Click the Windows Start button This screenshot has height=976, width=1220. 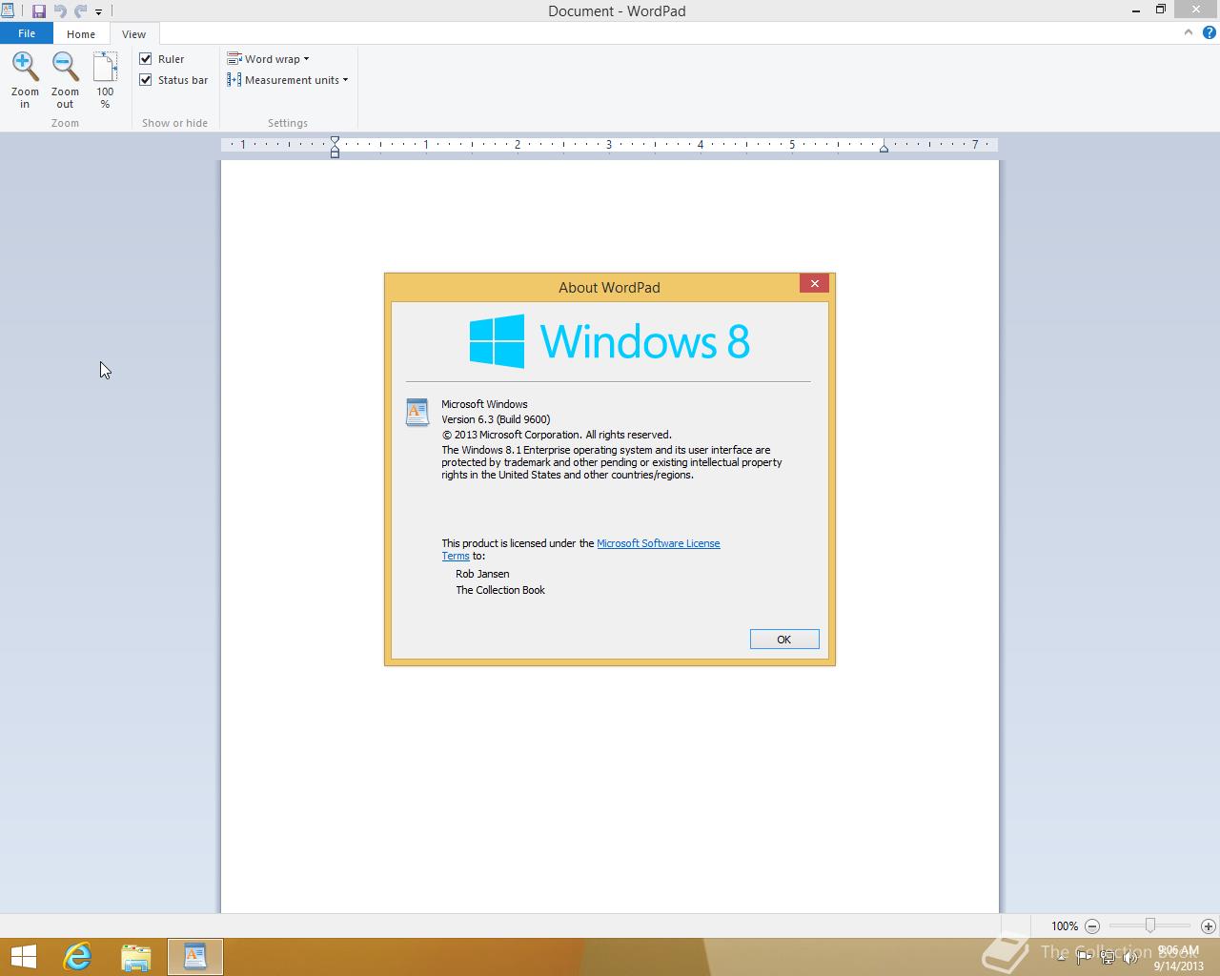coord(23,957)
